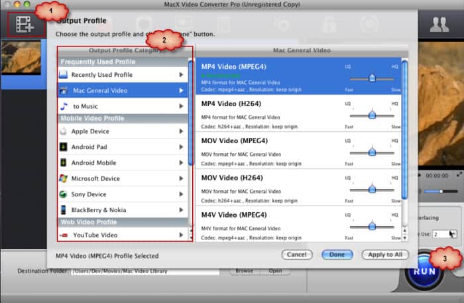Click the Microsoft Device Windows icon
The image size is (464, 303).
pos(64,178)
